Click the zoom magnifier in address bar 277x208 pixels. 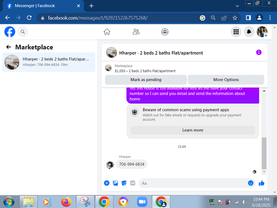(x=213, y=18)
